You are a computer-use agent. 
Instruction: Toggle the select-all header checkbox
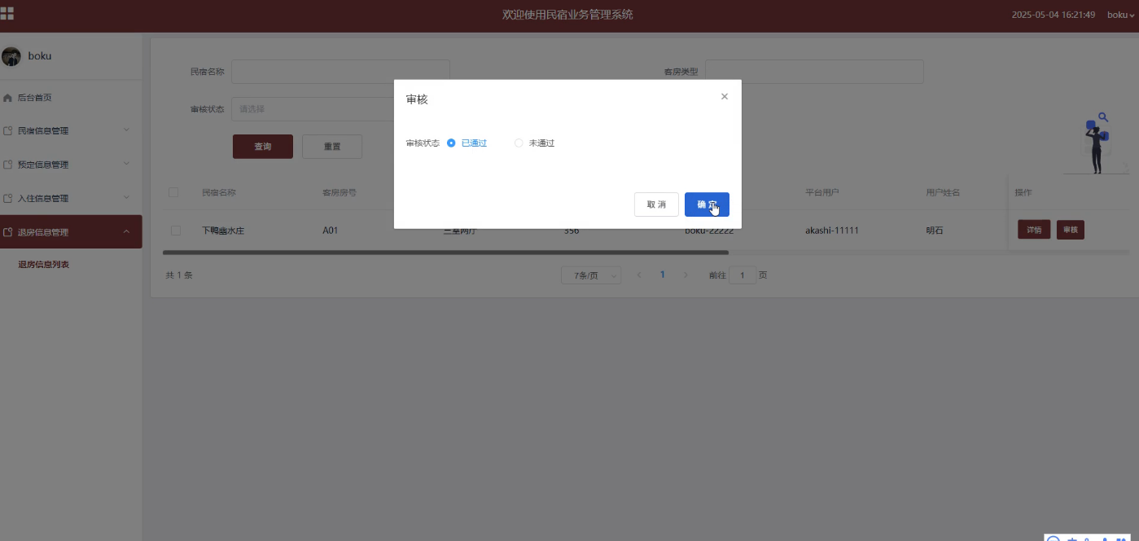[173, 193]
